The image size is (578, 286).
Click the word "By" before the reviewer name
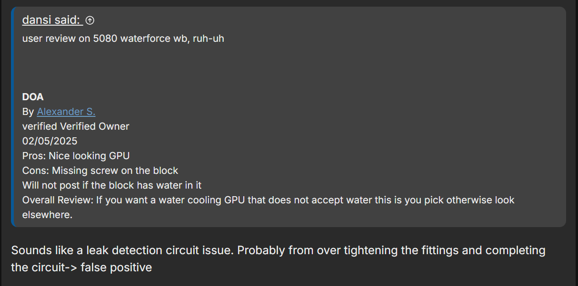(28, 112)
